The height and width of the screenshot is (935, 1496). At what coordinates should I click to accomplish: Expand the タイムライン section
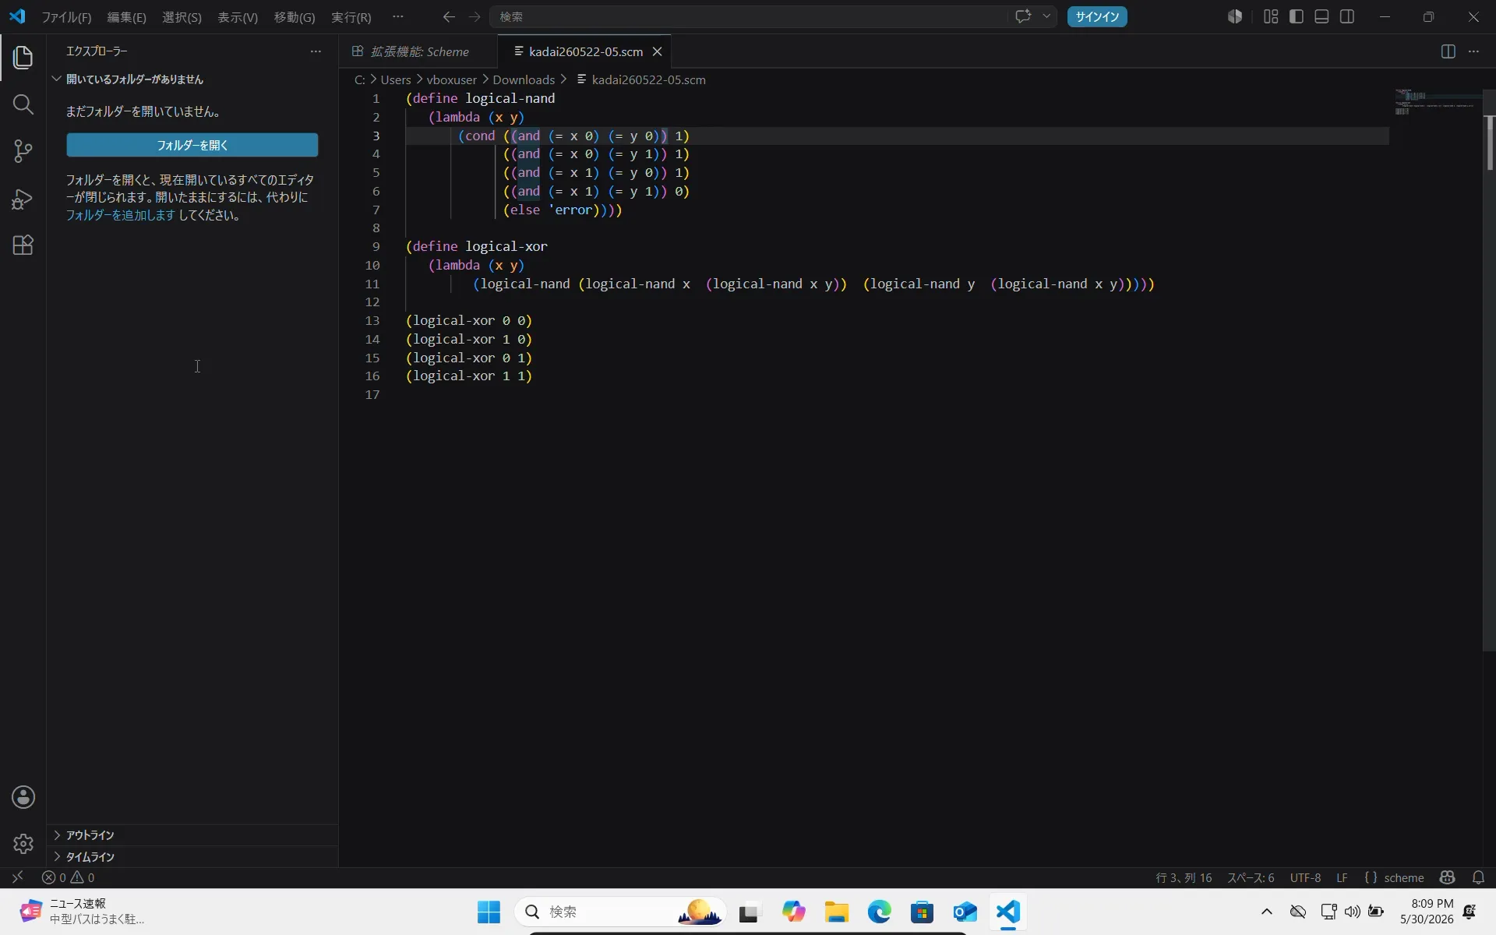(x=192, y=856)
